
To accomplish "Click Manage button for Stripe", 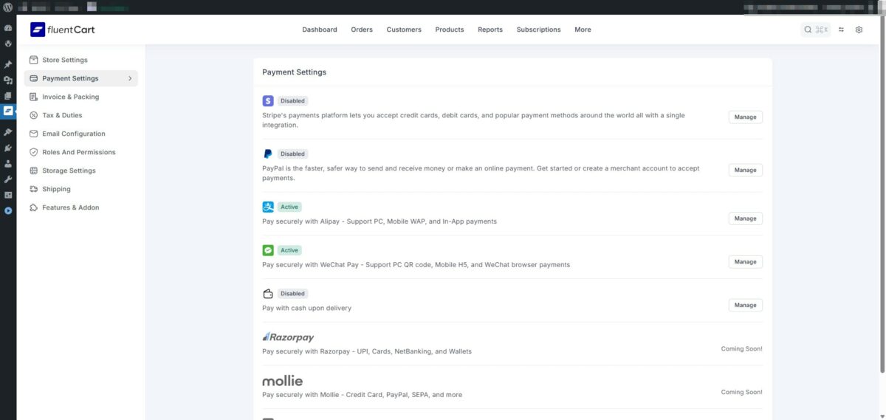I will pos(745,117).
